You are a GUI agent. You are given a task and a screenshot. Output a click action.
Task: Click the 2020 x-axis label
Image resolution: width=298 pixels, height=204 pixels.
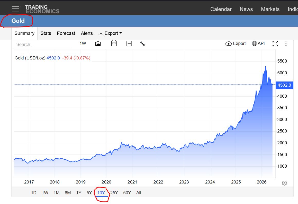(x=106, y=182)
